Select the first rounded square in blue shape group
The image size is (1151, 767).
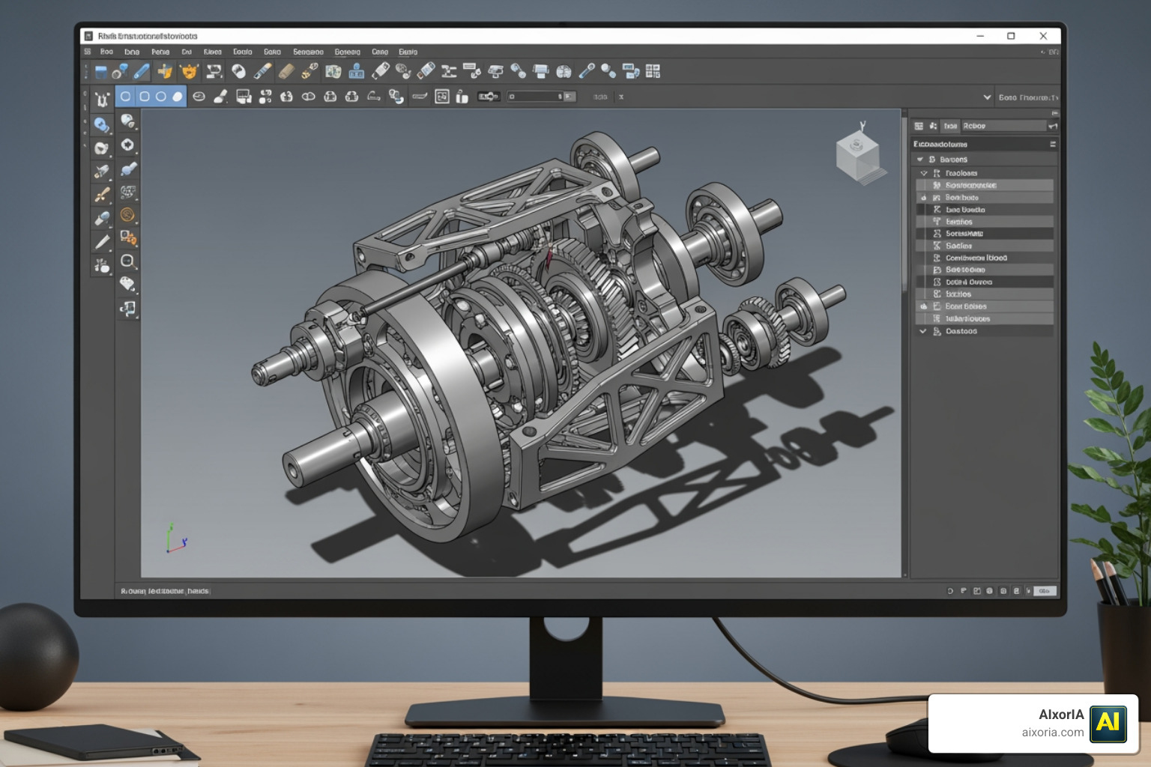(x=126, y=97)
